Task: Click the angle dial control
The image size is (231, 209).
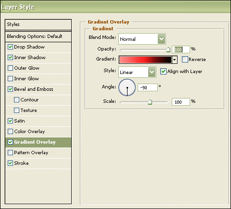Action: point(127,87)
